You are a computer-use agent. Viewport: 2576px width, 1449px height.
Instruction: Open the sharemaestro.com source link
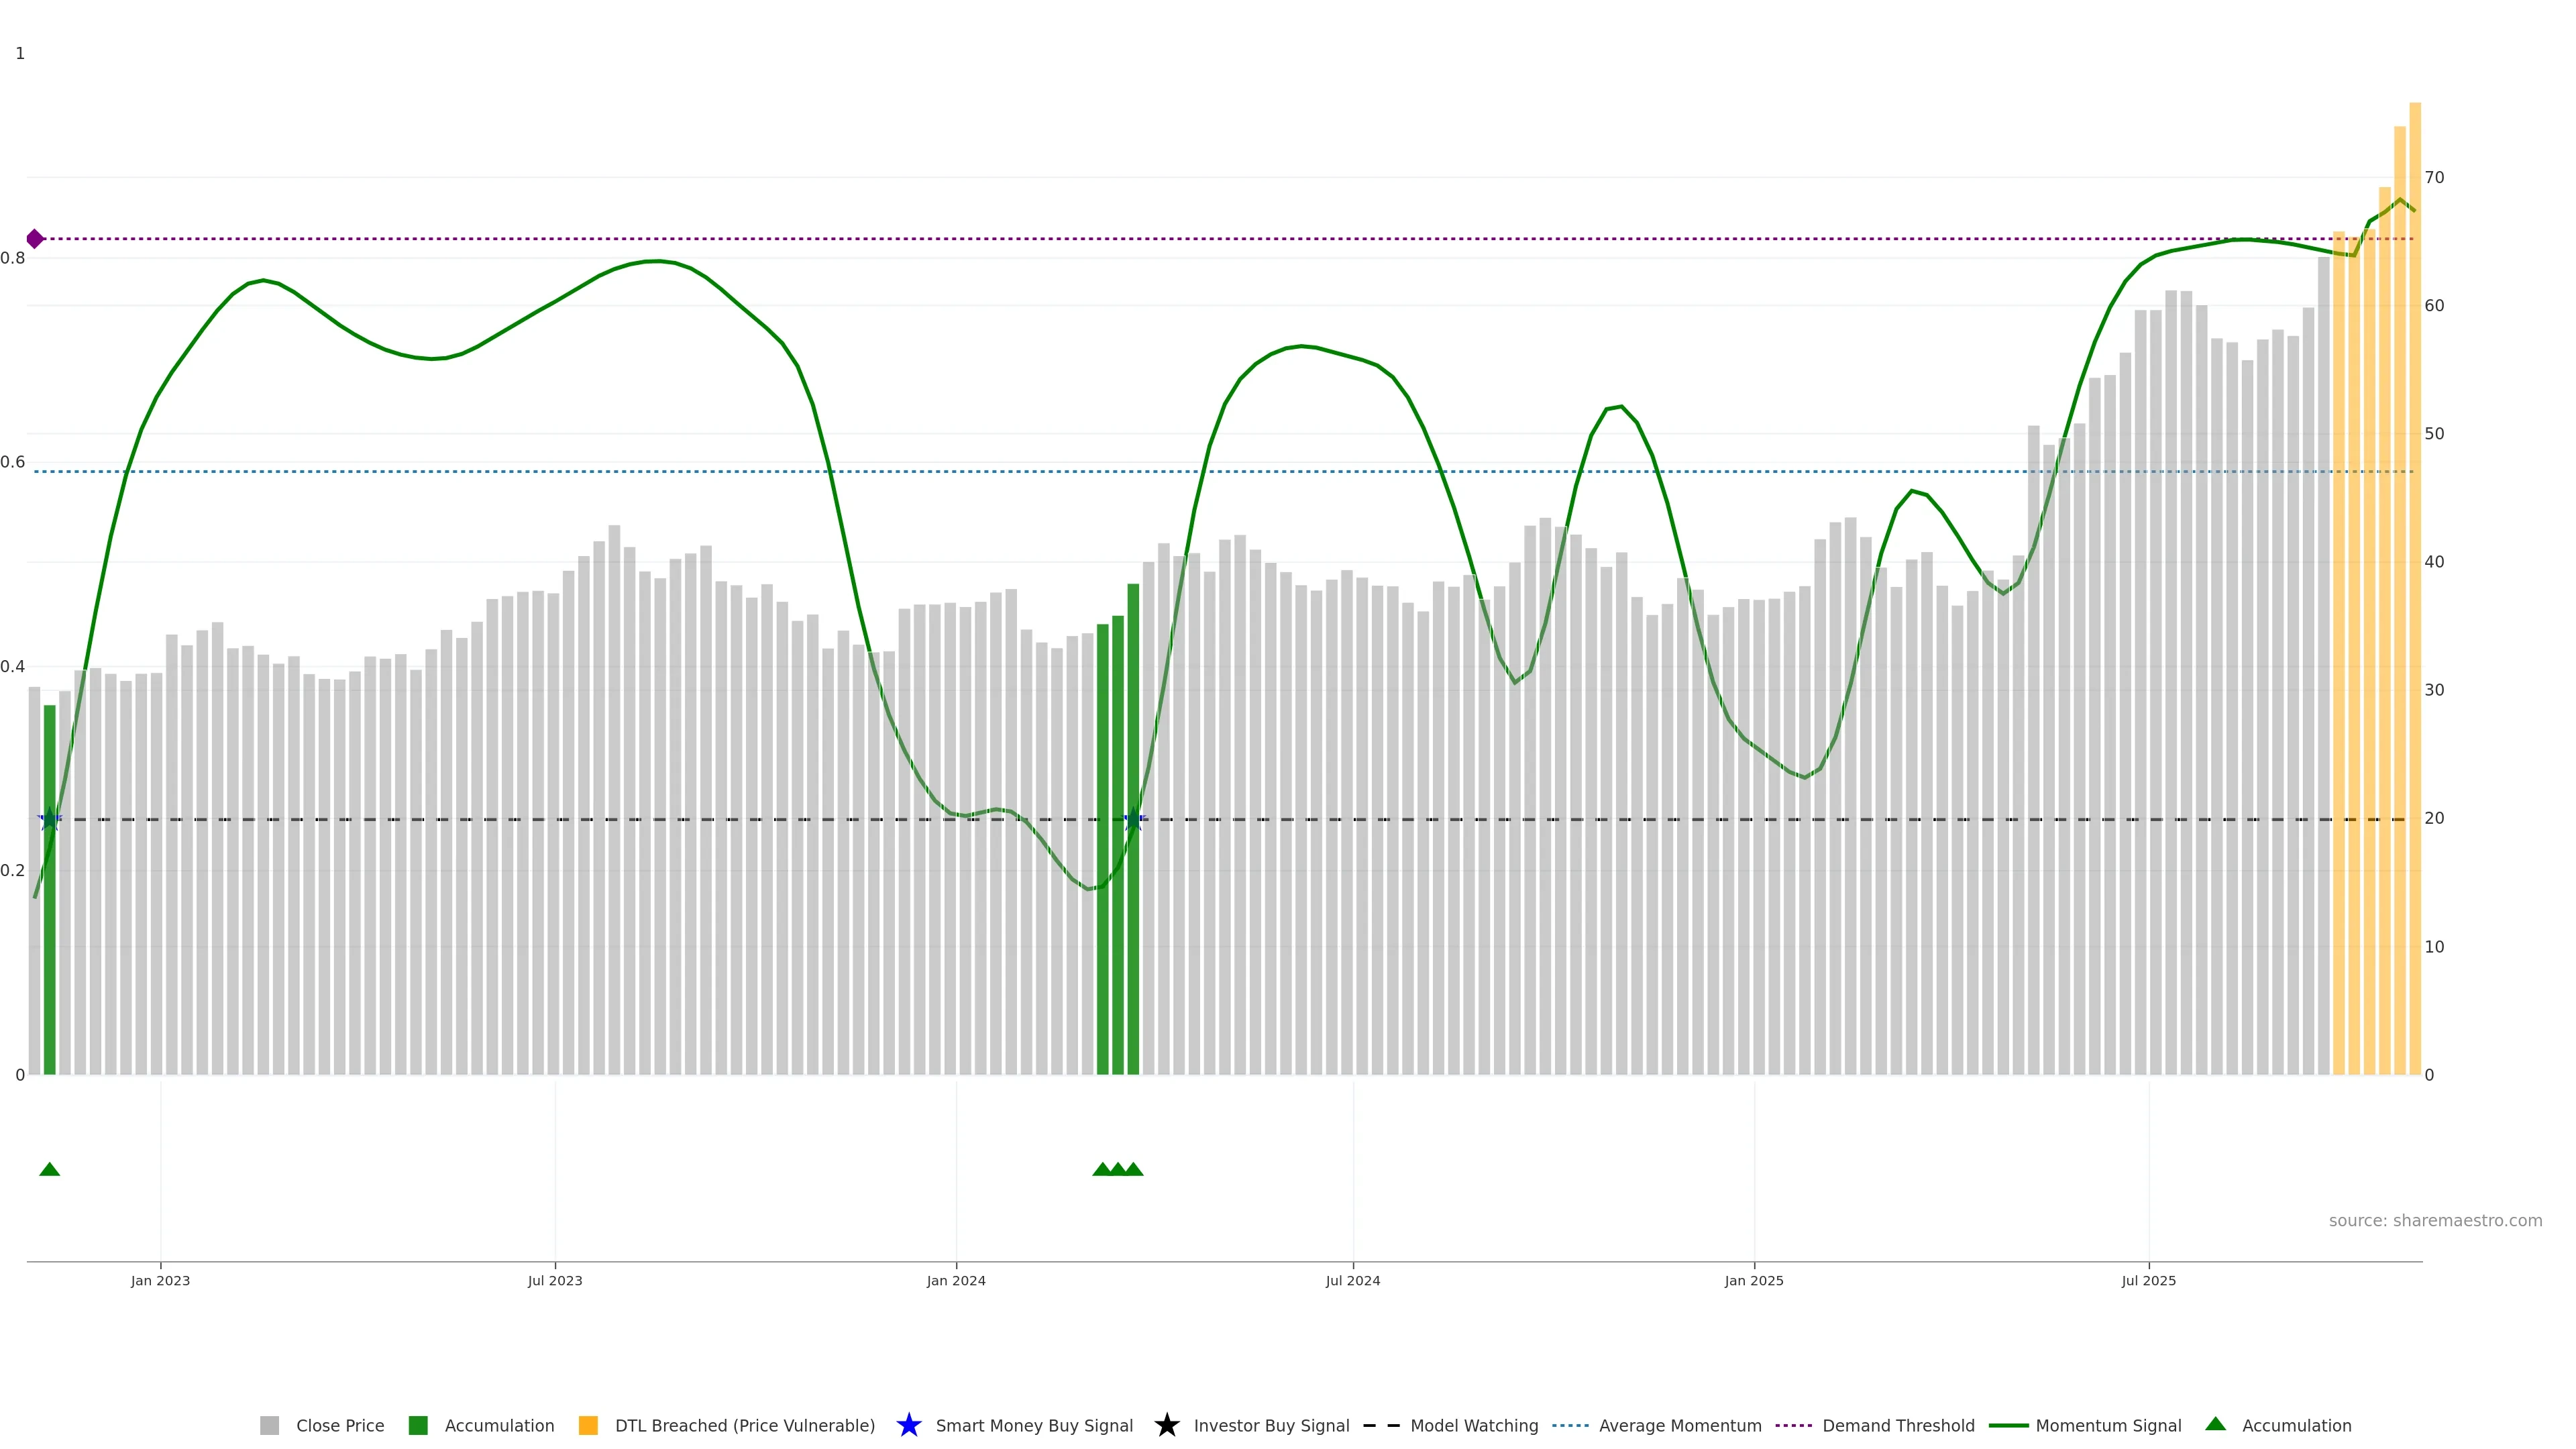click(2435, 1220)
